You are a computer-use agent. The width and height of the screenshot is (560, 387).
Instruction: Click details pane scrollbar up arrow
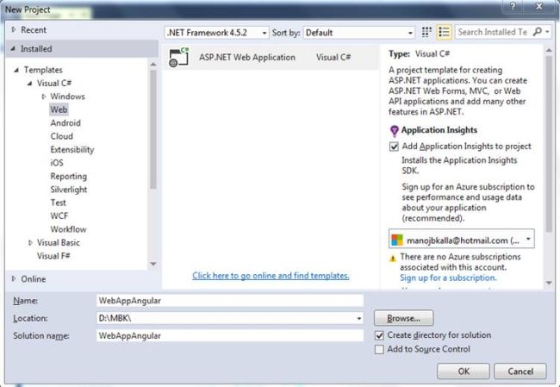550,51
